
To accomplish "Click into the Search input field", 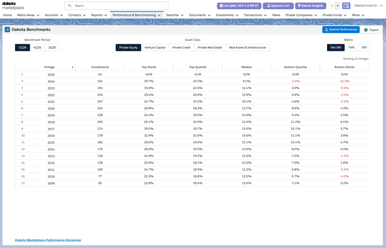I will point(116,6).
